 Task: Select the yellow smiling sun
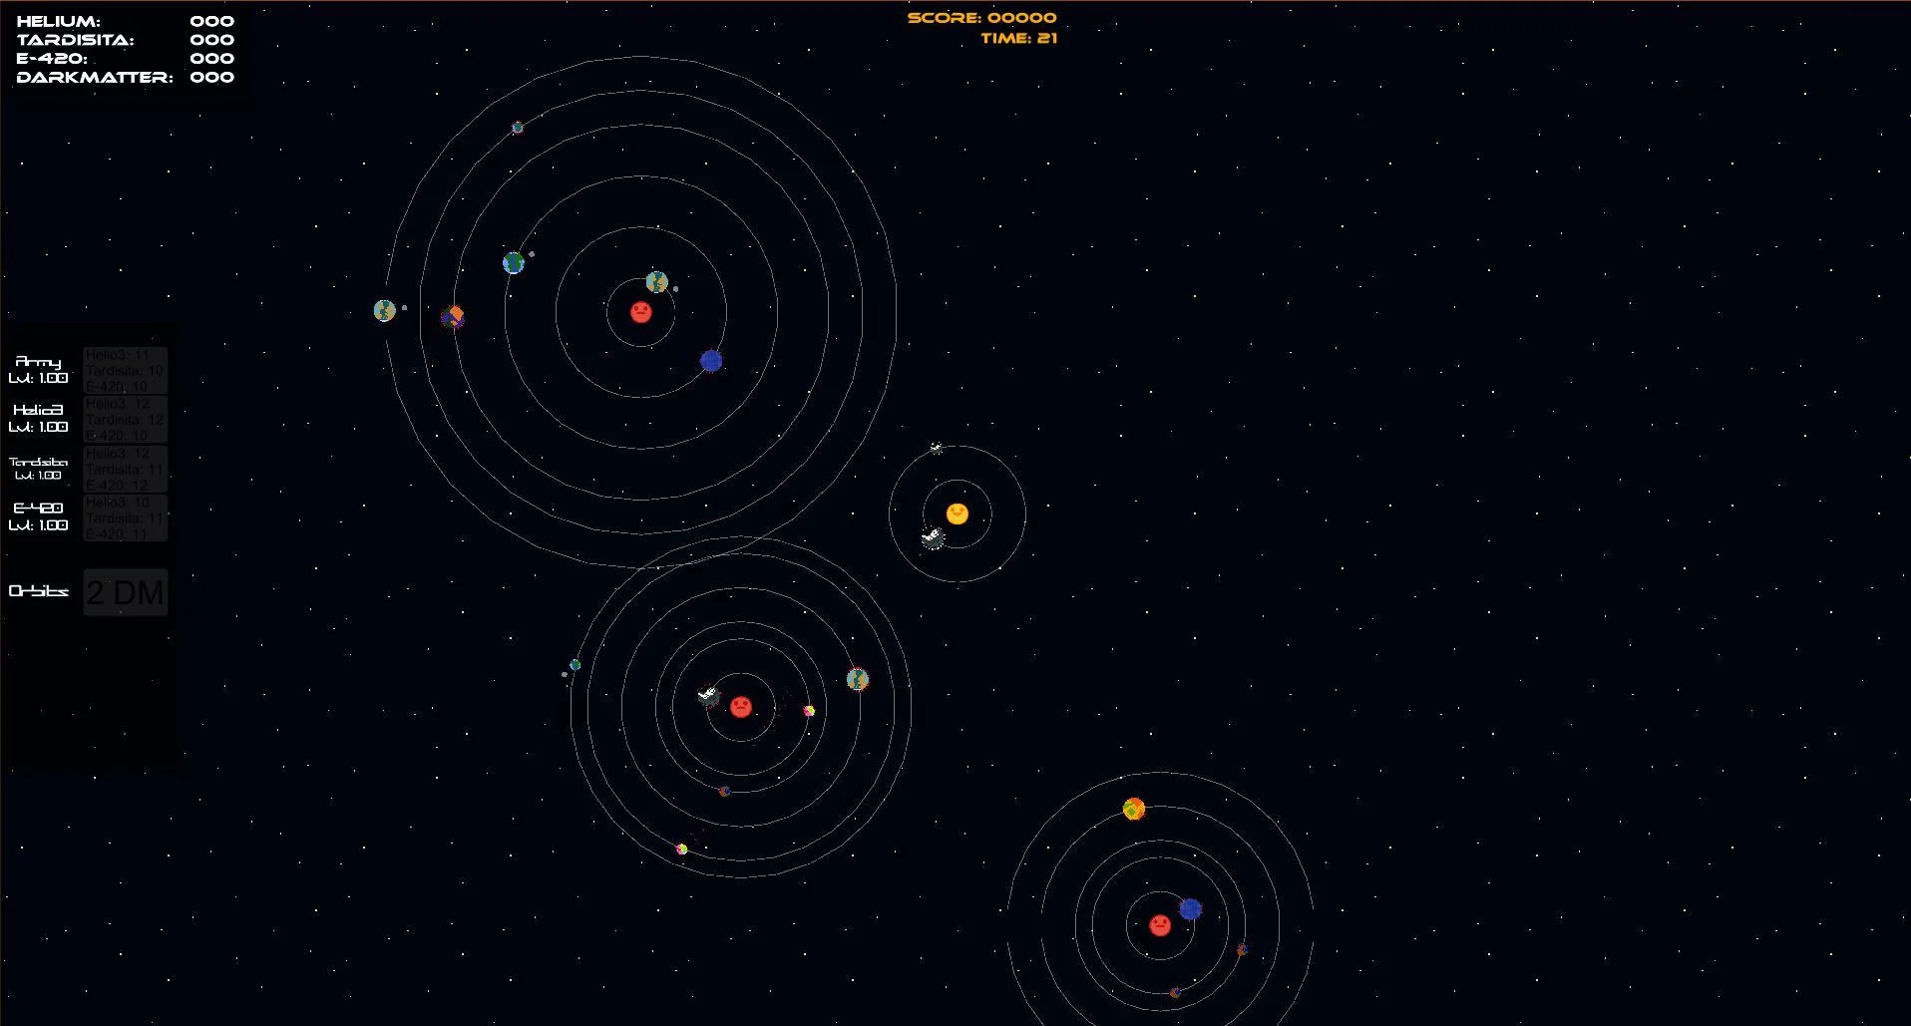point(957,513)
